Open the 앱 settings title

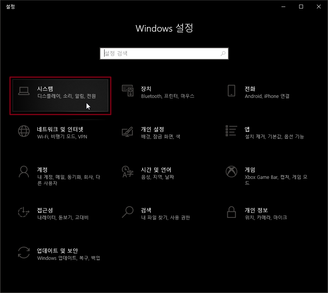(x=247, y=129)
